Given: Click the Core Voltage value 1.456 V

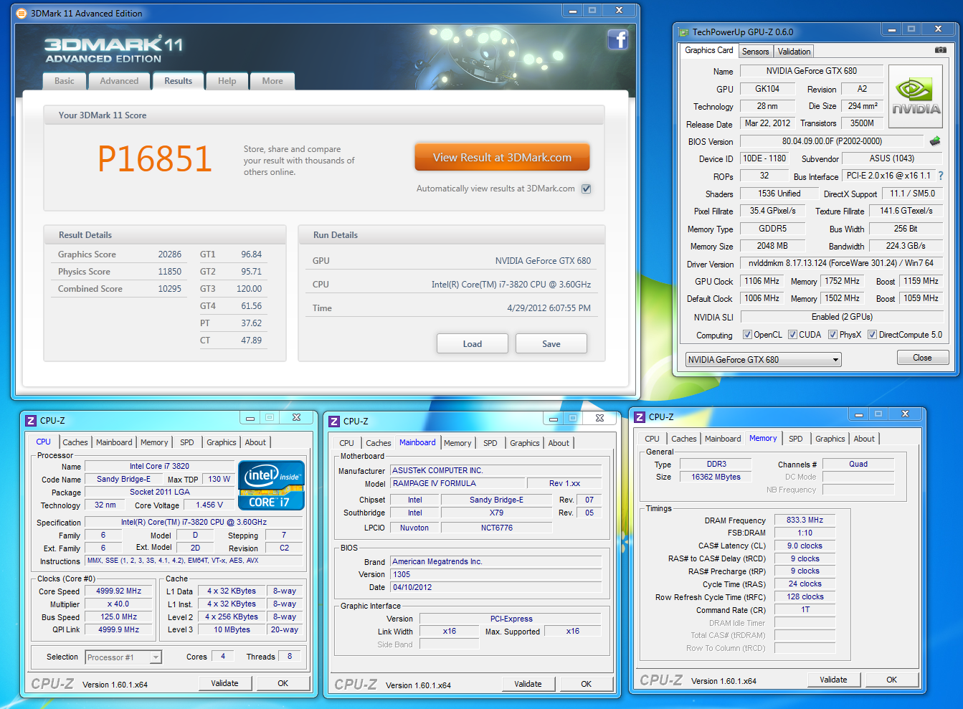Looking at the screenshot, I should pos(209,505).
